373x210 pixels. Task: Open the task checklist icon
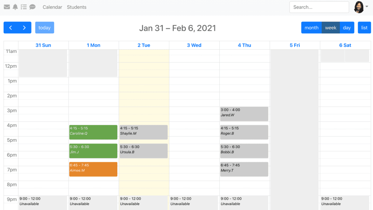24,7
